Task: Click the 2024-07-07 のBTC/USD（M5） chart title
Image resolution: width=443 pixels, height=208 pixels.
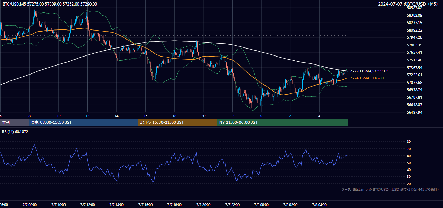Action: tap(408, 4)
